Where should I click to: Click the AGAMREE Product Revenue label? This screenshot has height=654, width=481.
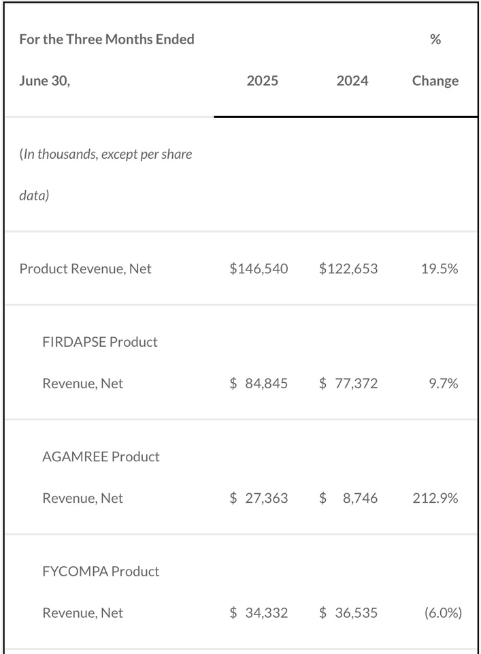click(x=101, y=477)
